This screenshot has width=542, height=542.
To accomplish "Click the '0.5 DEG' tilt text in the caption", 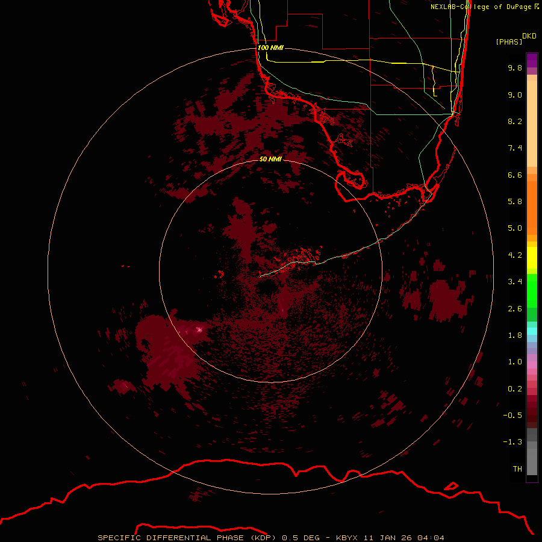I will coord(301,538).
